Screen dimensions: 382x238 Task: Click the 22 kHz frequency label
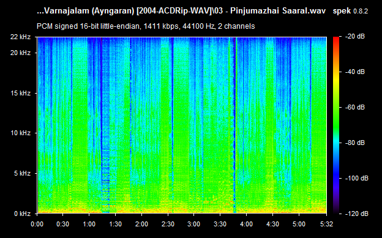20,37
